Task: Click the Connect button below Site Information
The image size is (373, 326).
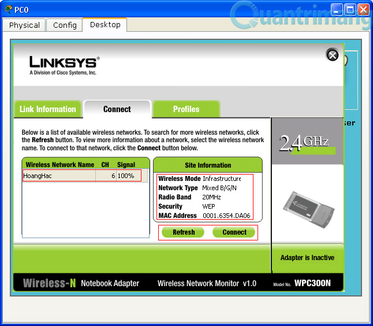Action: coord(234,232)
